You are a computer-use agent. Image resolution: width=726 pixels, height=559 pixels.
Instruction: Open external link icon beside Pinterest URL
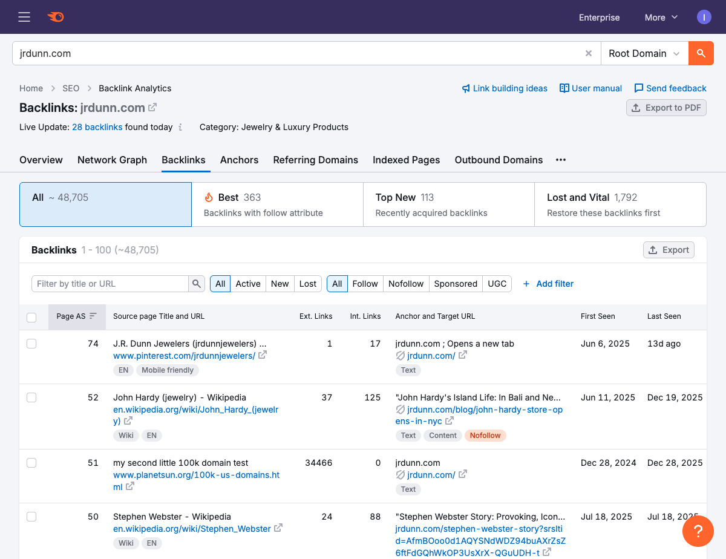click(263, 355)
